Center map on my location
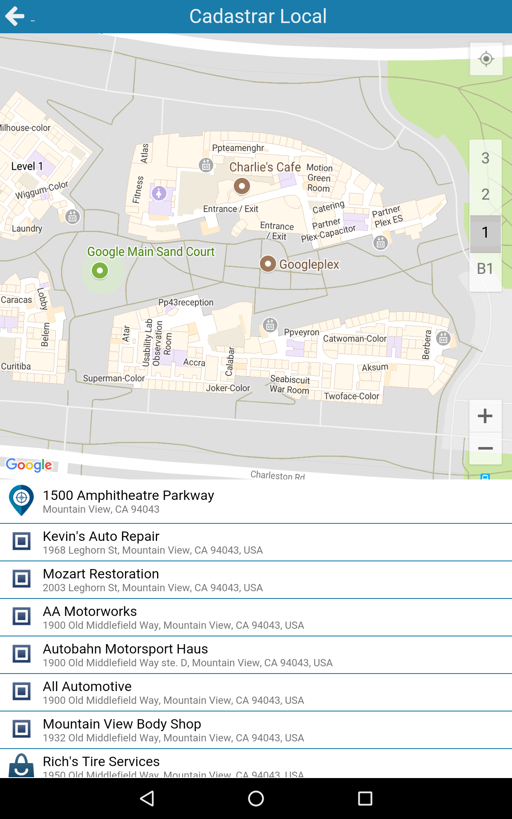512x819 pixels. 486,59
